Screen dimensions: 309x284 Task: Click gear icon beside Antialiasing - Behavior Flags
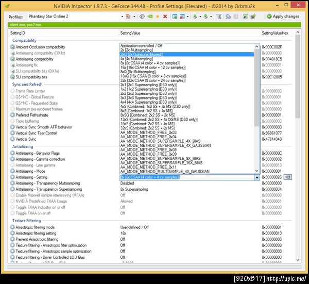coord(12,153)
